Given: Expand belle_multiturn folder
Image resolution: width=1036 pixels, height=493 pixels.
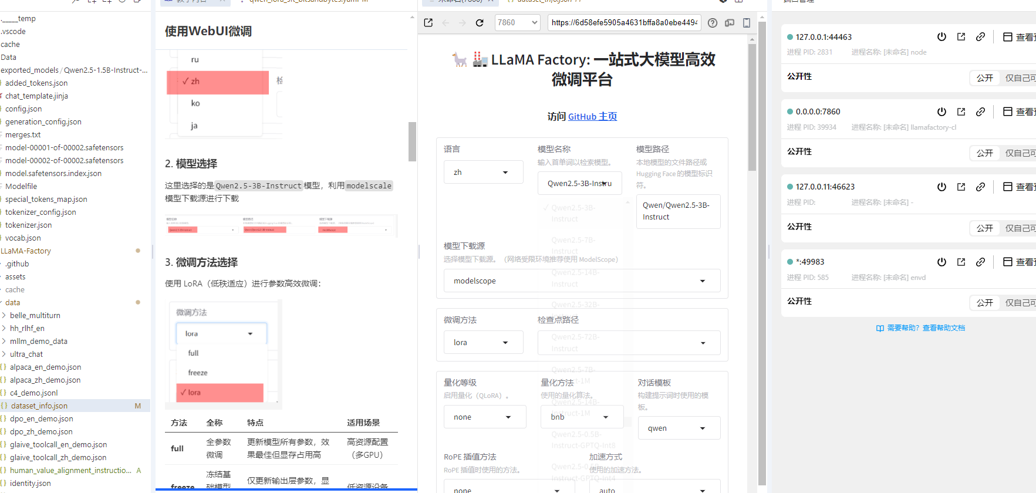Looking at the screenshot, I should (x=35, y=315).
